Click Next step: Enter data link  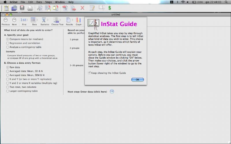(x=87, y=92)
